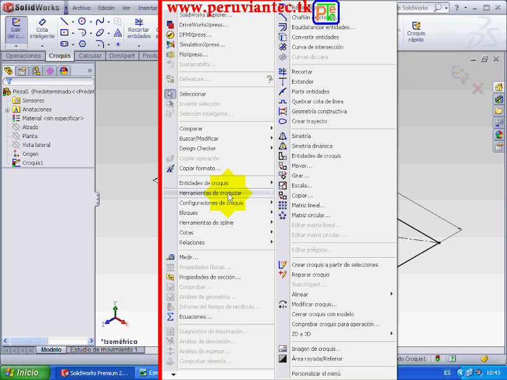Open the Edición menu
This screenshot has width=507, height=380.
click(x=106, y=8)
